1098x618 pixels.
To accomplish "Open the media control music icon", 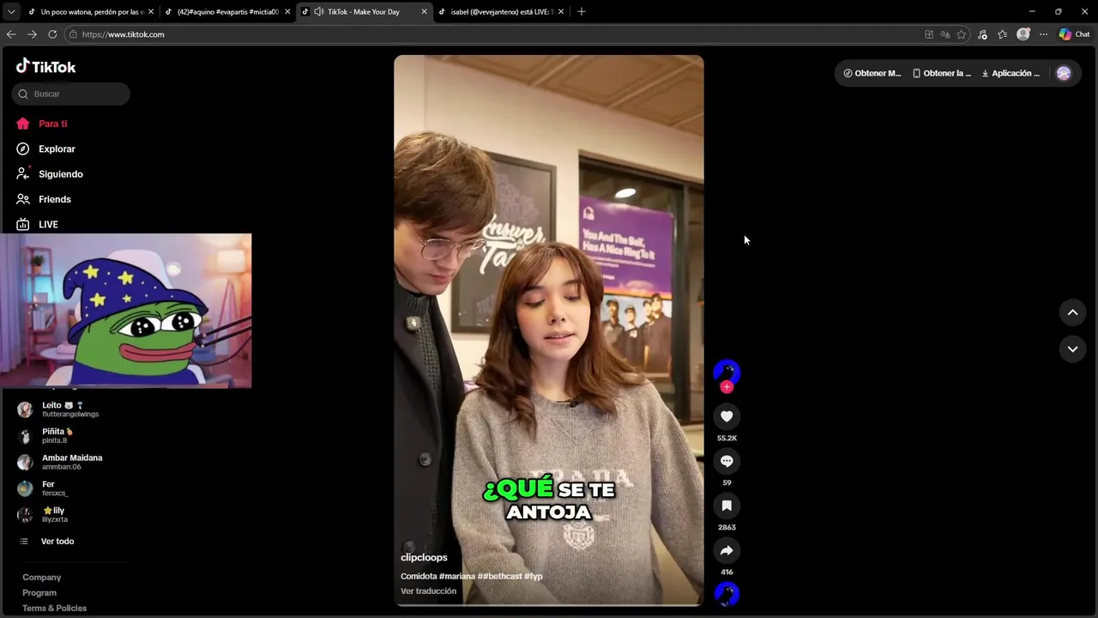I will tap(982, 34).
